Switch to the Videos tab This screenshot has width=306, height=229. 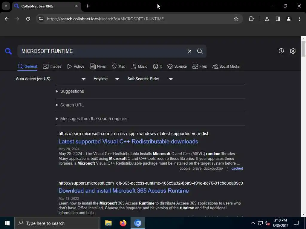click(x=76, y=66)
